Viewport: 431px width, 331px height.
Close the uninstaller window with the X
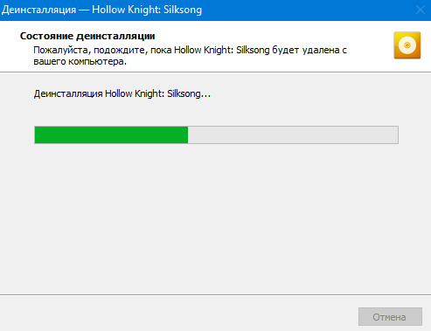tap(421, 10)
